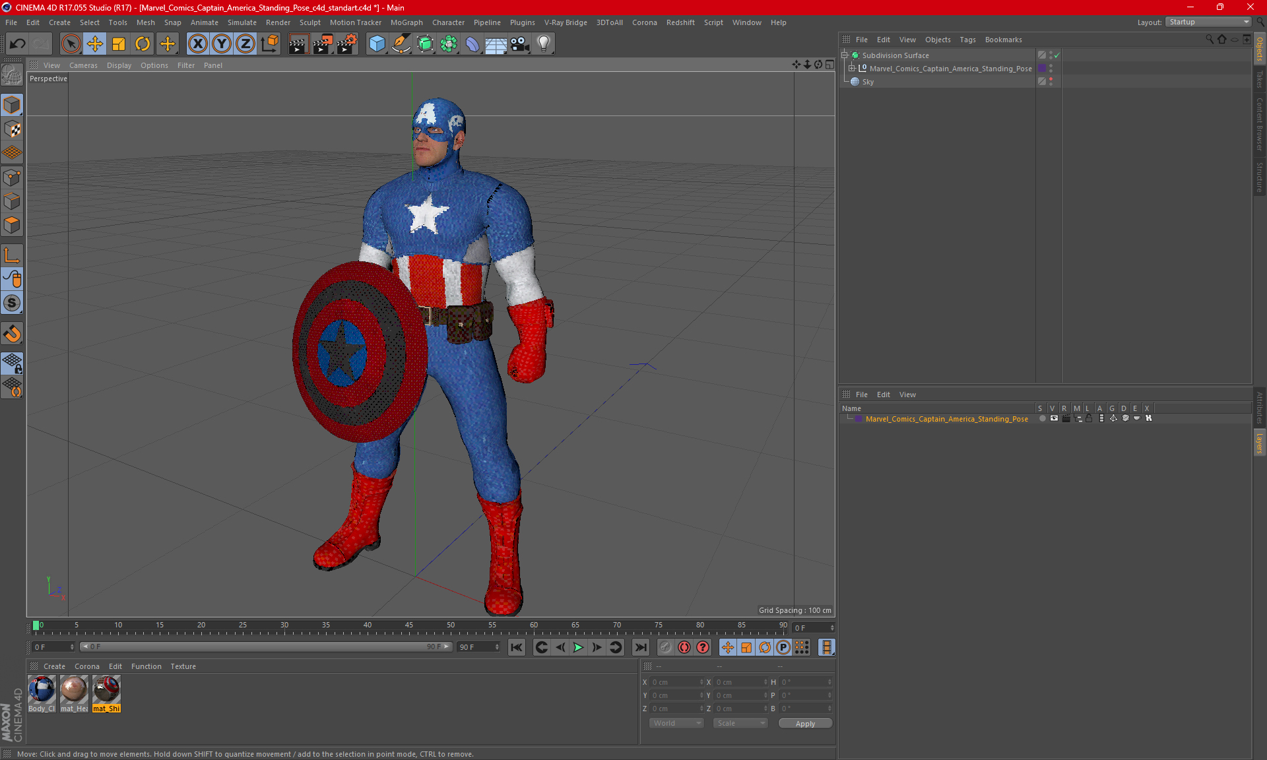Click the Play Forward button
This screenshot has height=760, width=1267.
(x=578, y=647)
